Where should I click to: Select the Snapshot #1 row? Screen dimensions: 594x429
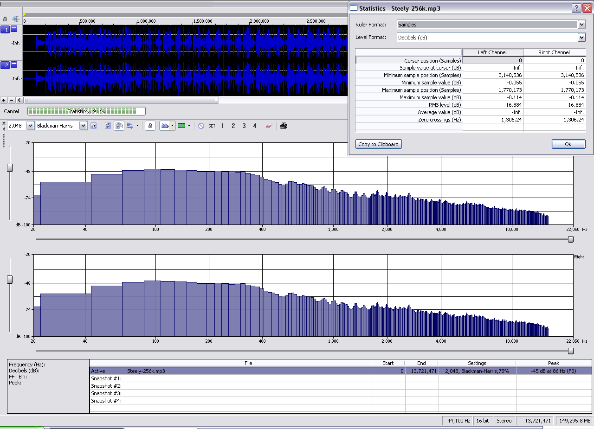(341, 378)
